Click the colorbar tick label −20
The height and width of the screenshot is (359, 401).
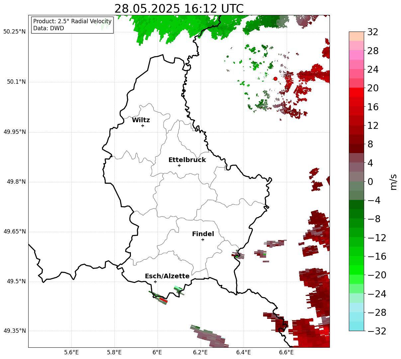[x=377, y=275]
